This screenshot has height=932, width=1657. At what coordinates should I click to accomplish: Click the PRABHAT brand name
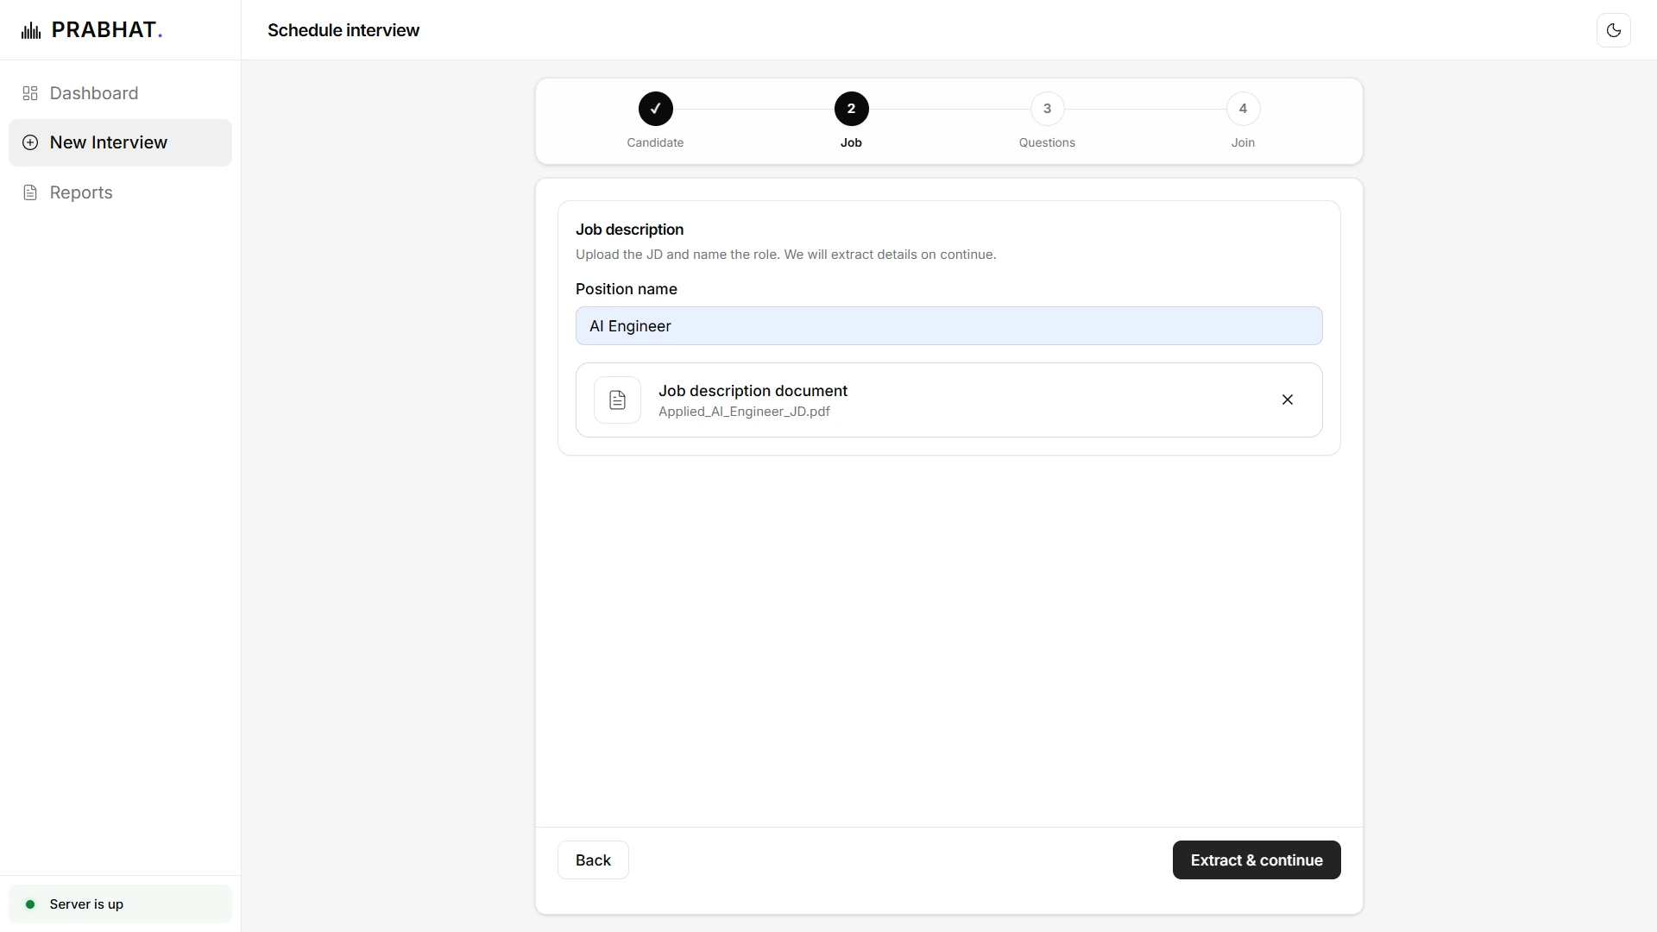click(107, 30)
